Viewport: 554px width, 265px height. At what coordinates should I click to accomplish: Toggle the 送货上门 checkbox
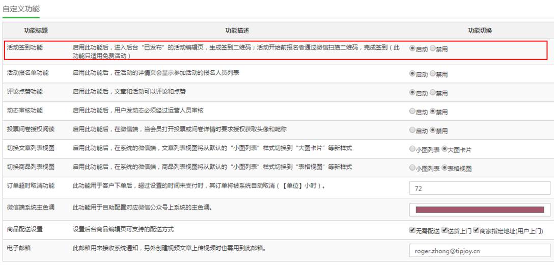pos(445,230)
